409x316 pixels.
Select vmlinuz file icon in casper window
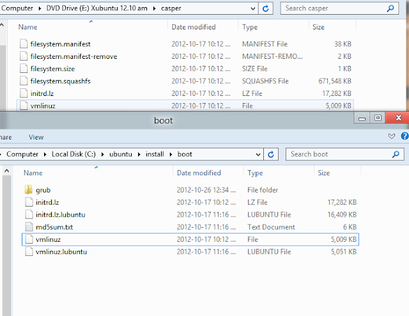pyautogui.click(x=24, y=106)
